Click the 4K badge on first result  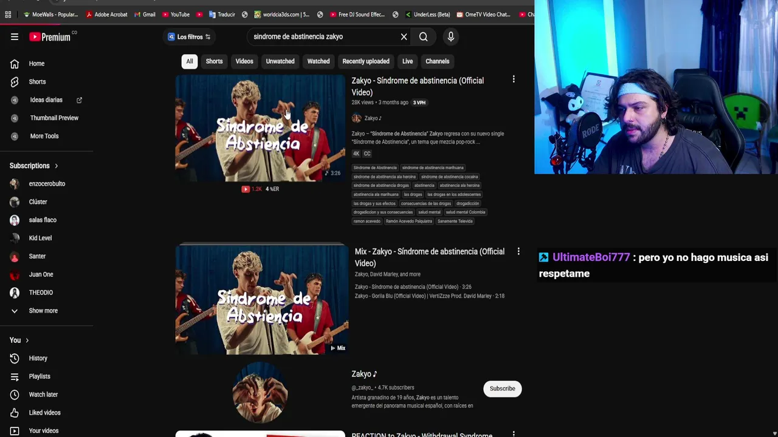point(356,154)
